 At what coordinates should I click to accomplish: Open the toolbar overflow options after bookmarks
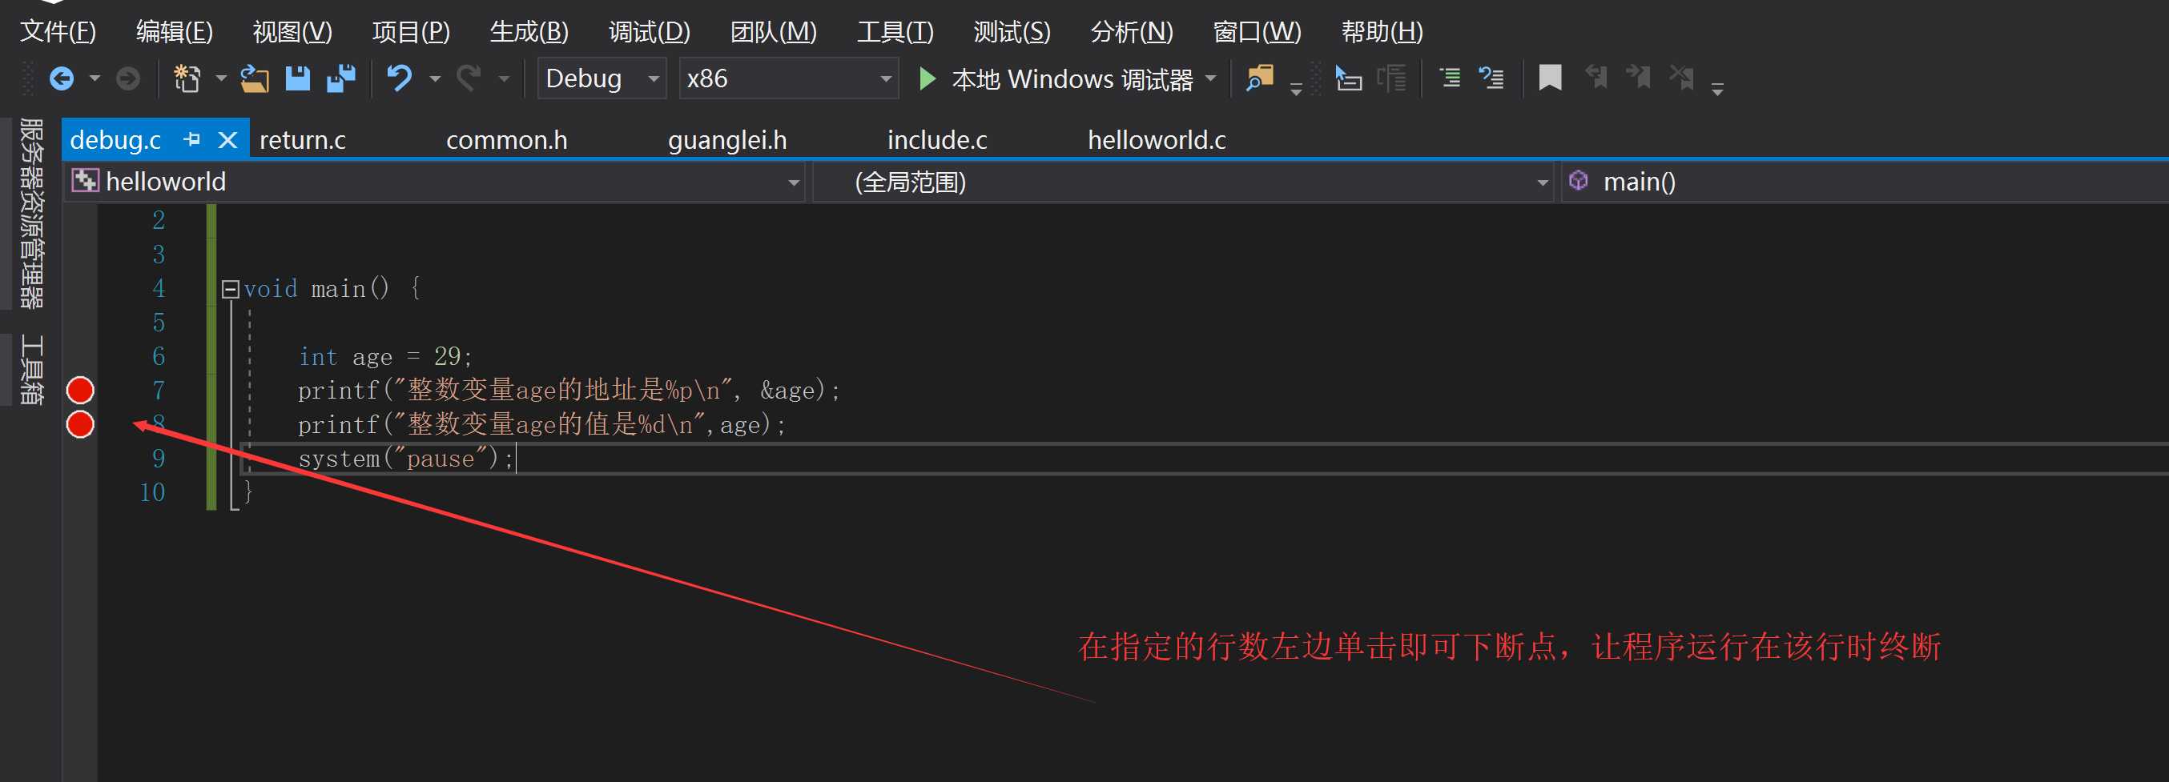(x=1718, y=89)
